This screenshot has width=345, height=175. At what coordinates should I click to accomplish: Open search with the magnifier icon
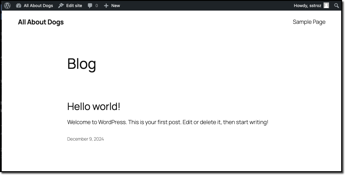(x=336, y=5)
